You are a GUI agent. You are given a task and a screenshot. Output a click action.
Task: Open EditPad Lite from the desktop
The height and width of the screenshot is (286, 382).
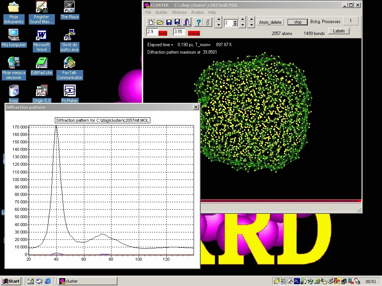pyautogui.click(x=41, y=66)
